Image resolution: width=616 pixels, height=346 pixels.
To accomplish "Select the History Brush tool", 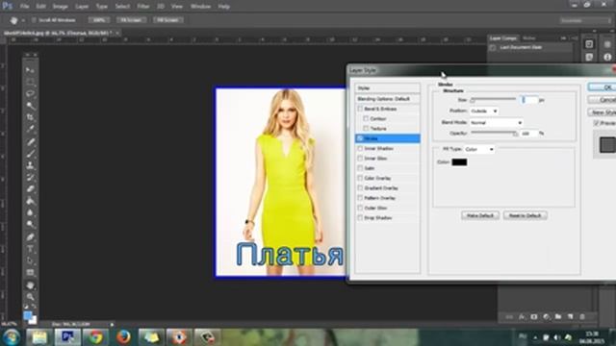I will click(30, 177).
